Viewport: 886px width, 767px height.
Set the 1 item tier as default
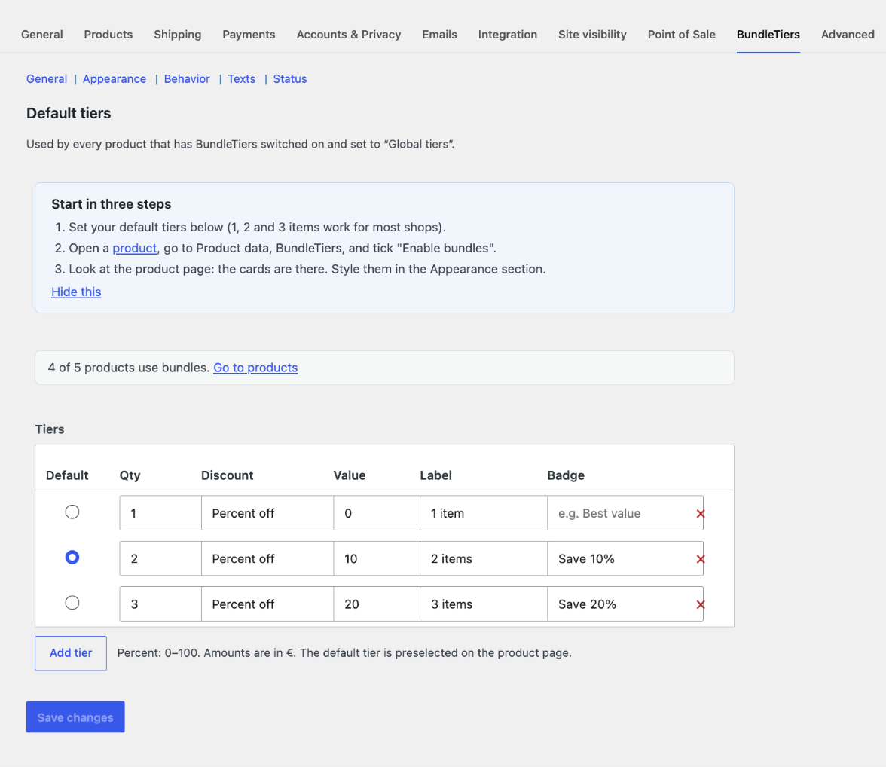[72, 512]
